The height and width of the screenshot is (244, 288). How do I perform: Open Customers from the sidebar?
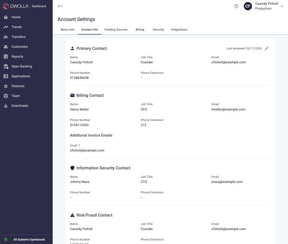tap(20, 47)
